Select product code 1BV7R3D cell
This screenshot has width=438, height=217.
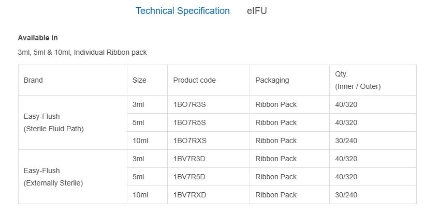(x=209, y=159)
